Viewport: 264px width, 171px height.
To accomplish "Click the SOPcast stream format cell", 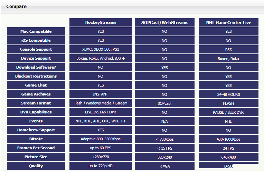I will 164,103.
